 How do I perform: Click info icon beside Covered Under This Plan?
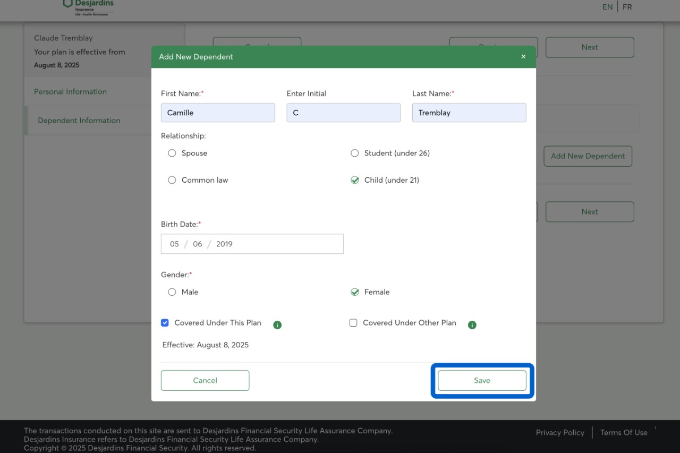coord(277,325)
